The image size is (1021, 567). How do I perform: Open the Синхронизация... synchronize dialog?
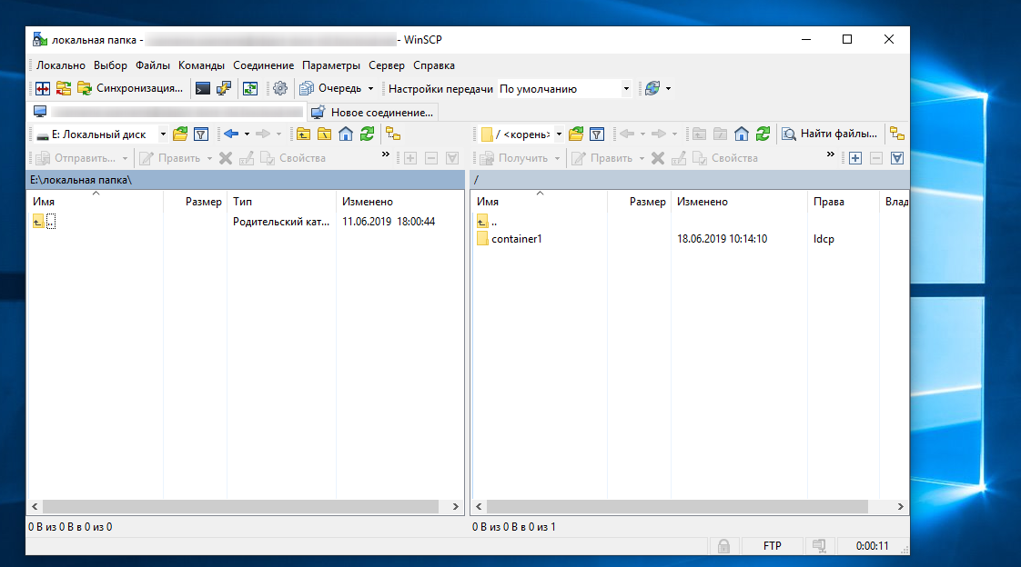click(x=129, y=88)
